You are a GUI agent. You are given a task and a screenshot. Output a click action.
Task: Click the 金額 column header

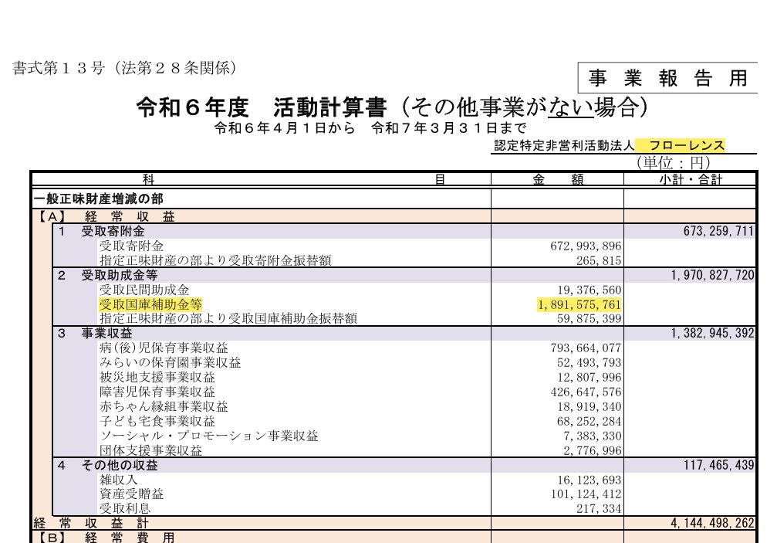click(557, 179)
